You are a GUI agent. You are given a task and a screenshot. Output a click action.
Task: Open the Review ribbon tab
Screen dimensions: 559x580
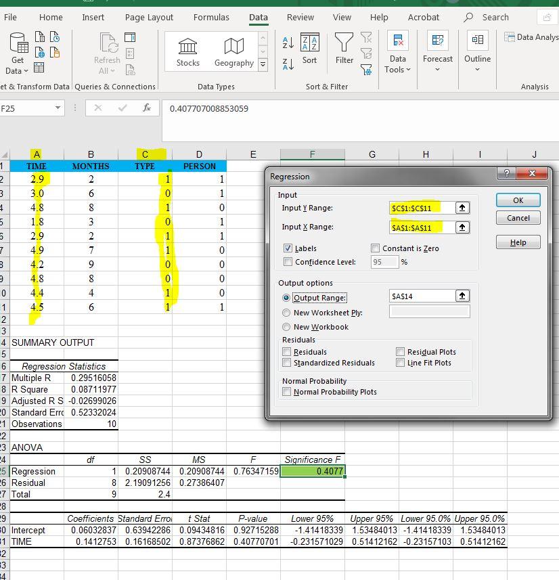tap(300, 18)
